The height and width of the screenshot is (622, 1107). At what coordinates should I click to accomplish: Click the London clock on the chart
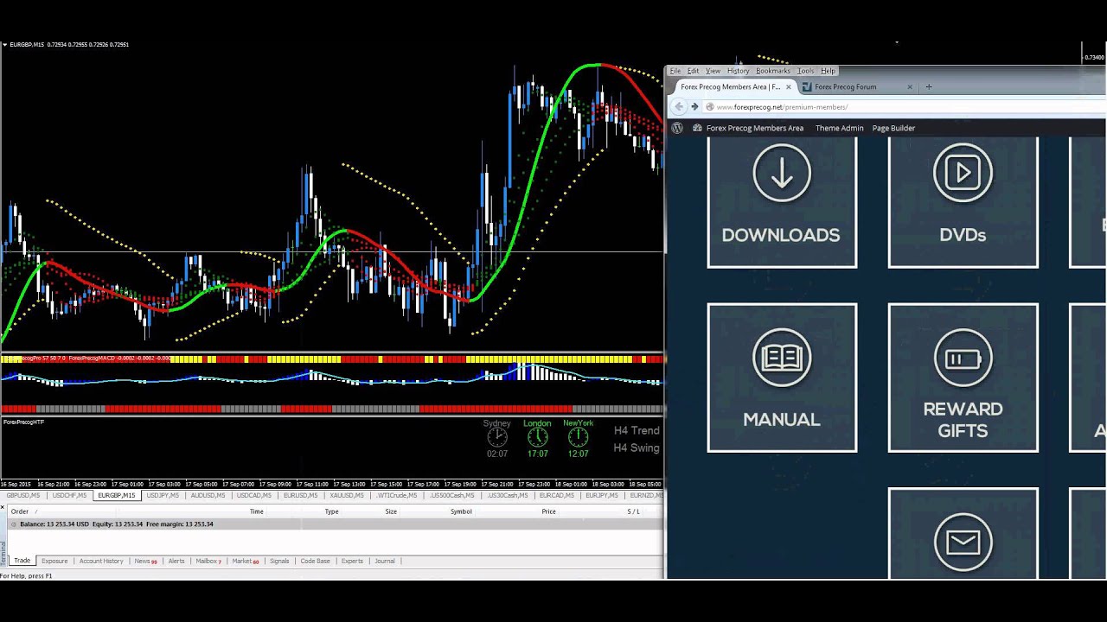tap(537, 437)
